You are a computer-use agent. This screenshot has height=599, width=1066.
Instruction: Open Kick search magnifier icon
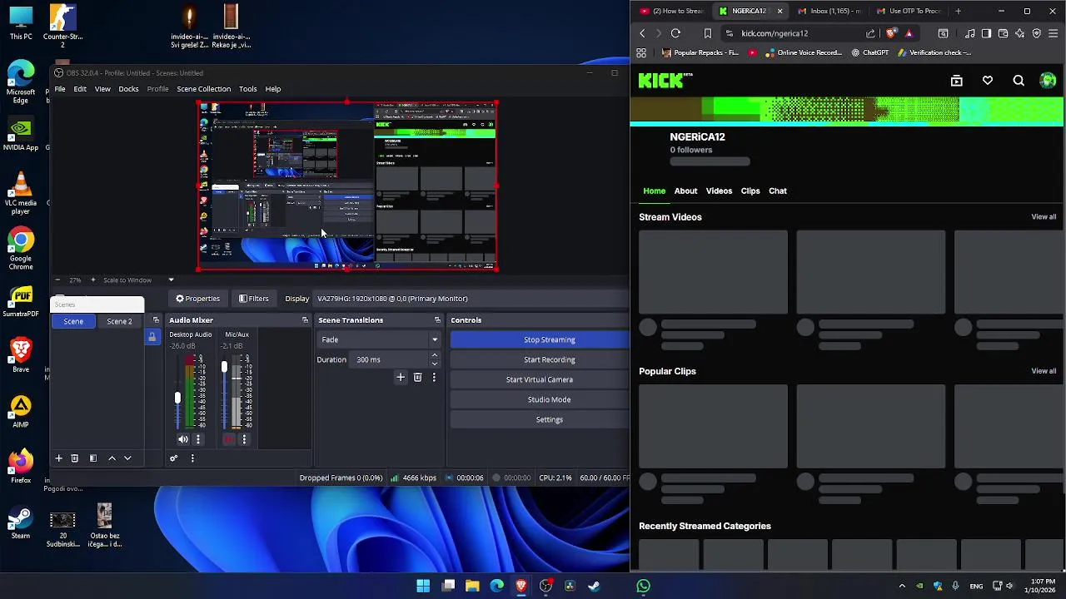coord(1019,81)
